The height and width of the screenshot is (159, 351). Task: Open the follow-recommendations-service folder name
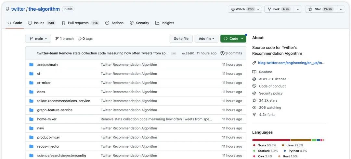64,101
